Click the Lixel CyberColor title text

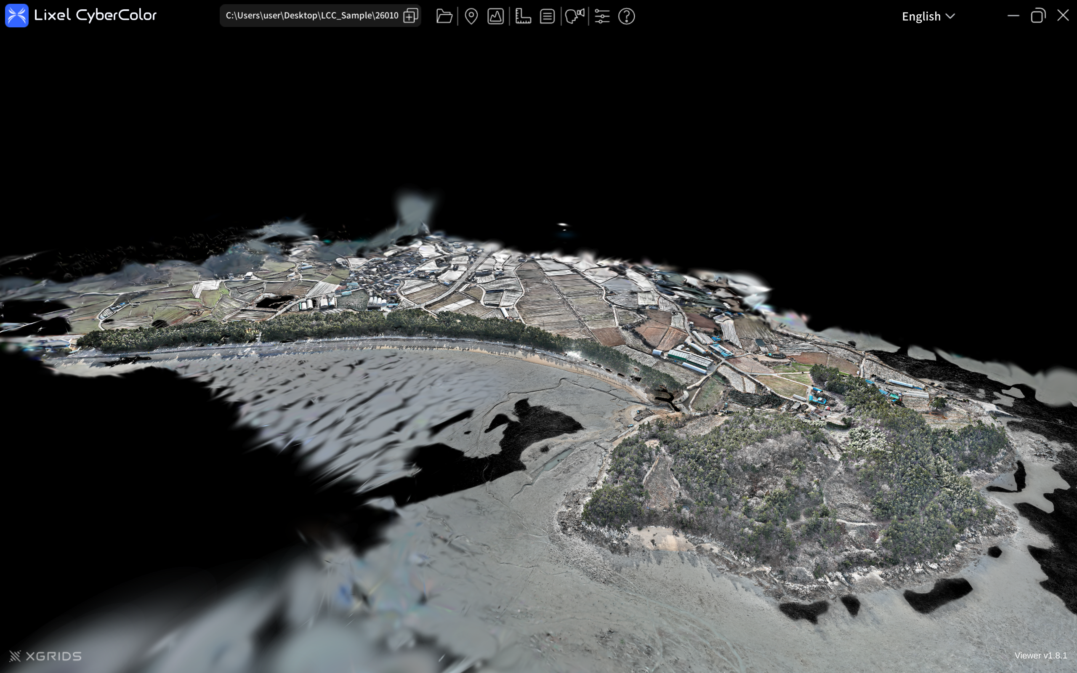(x=95, y=16)
